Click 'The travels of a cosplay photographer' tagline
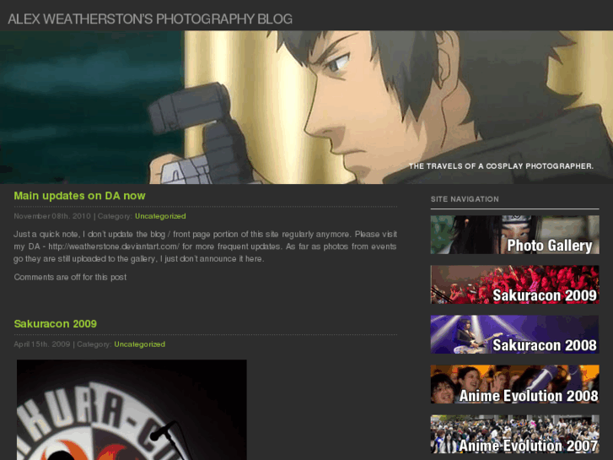The width and height of the screenshot is (613, 460). pos(501,166)
